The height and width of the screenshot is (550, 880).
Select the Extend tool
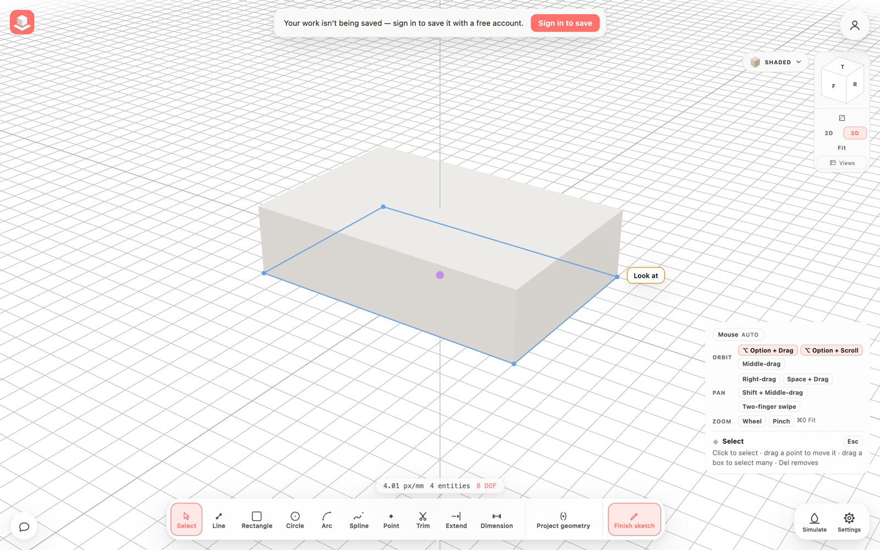coord(456,520)
